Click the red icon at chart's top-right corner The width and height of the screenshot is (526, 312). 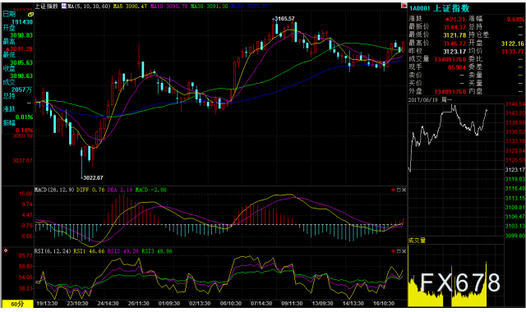pyautogui.click(x=404, y=6)
